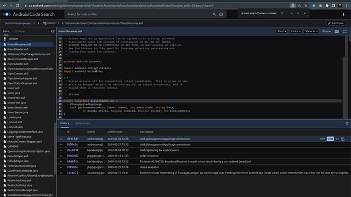This screenshot has height=197, width=351.
Task: Open the LinkedIn browser extension
Action: pyautogui.click(x=314, y=6)
